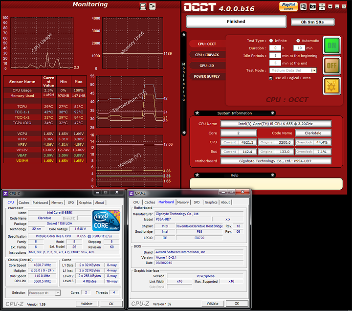352x311 pixels.
Task: Select the CPU : OCCT test tab
Action: (x=207, y=44)
